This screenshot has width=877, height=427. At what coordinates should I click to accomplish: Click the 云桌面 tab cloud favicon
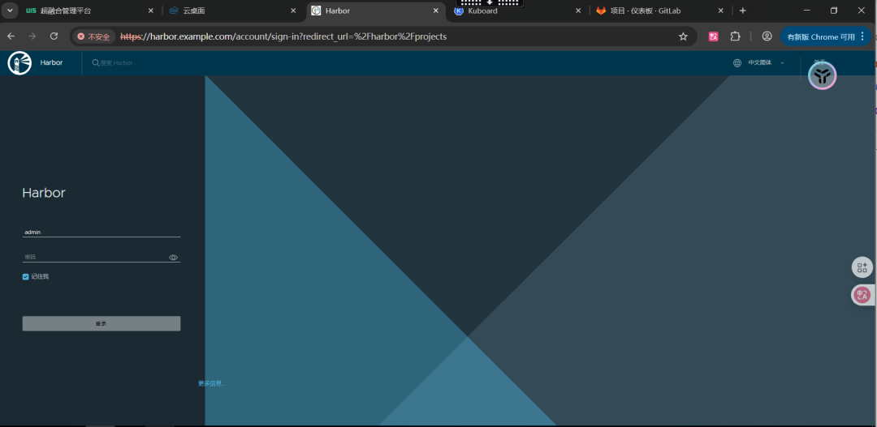174,11
